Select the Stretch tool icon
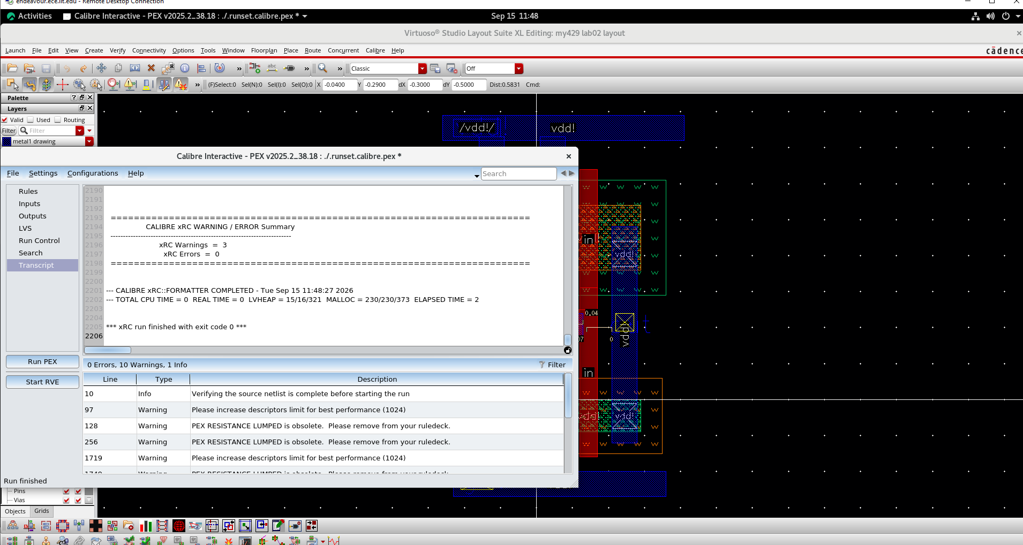This screenshot has height=545, width=1023. coord(135,68)
